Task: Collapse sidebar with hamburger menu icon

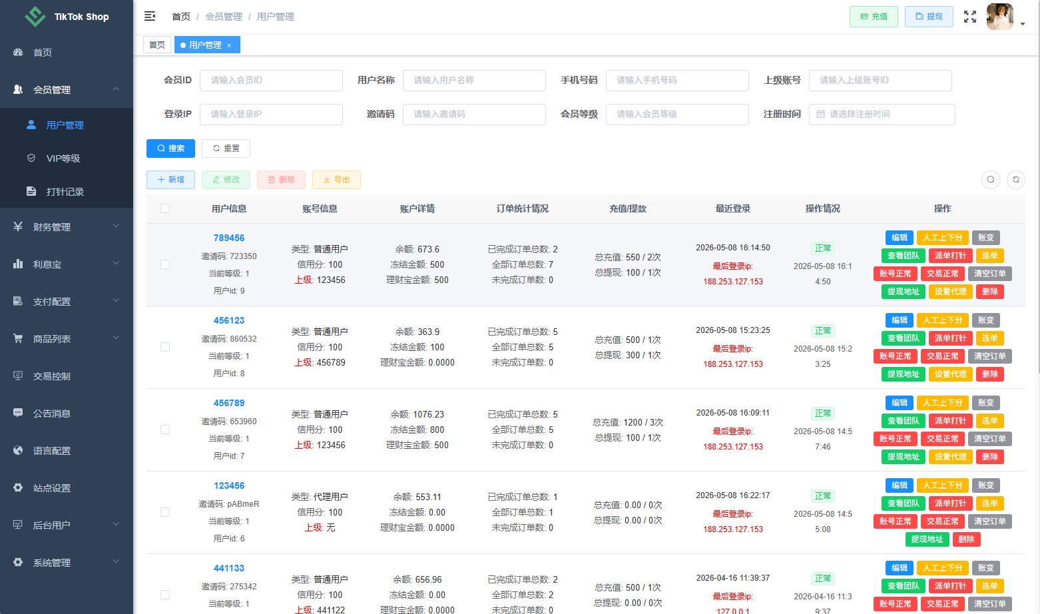Action: (150, 16)
